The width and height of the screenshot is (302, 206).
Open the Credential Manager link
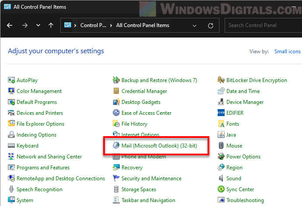coord(144,91)
